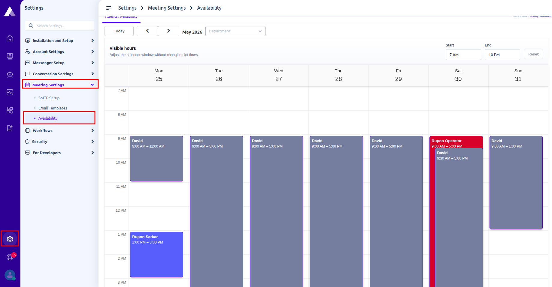Click the Conversation Settings chat icon
This screenshot has height=287, width=552.
pyautogui.click(x=28, y=74)
